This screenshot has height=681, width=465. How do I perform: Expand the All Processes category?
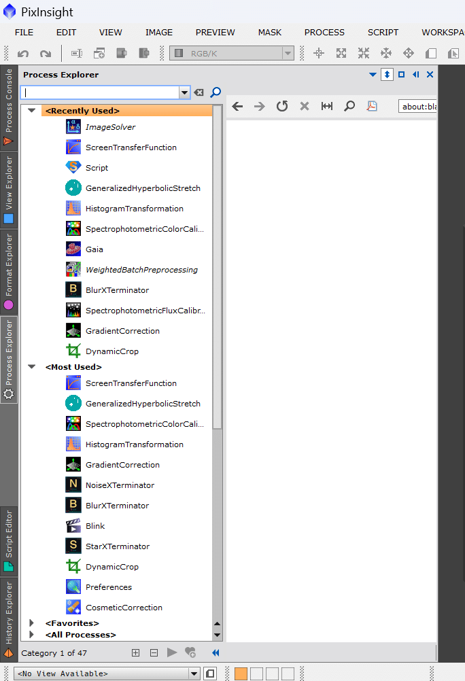click(31, 635)
